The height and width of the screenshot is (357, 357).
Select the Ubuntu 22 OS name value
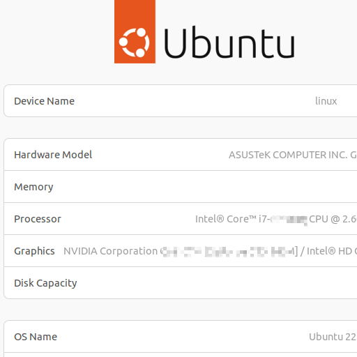333,337
